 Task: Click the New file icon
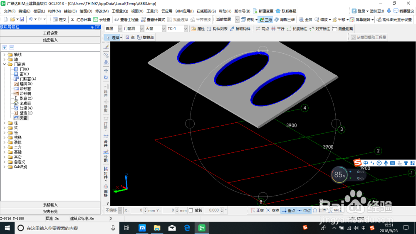[x=5, y=20]
